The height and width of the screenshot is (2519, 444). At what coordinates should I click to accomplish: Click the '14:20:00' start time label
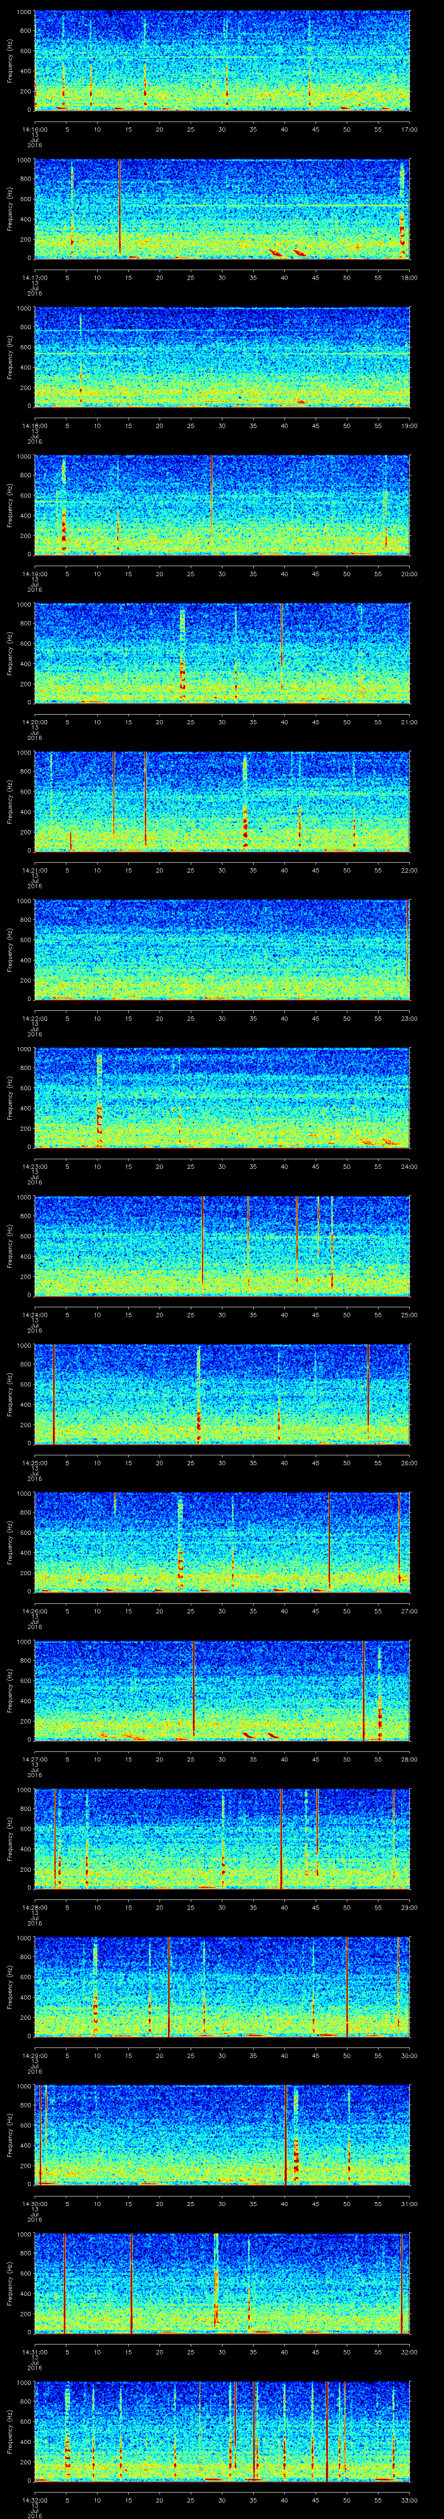point(35,722)
